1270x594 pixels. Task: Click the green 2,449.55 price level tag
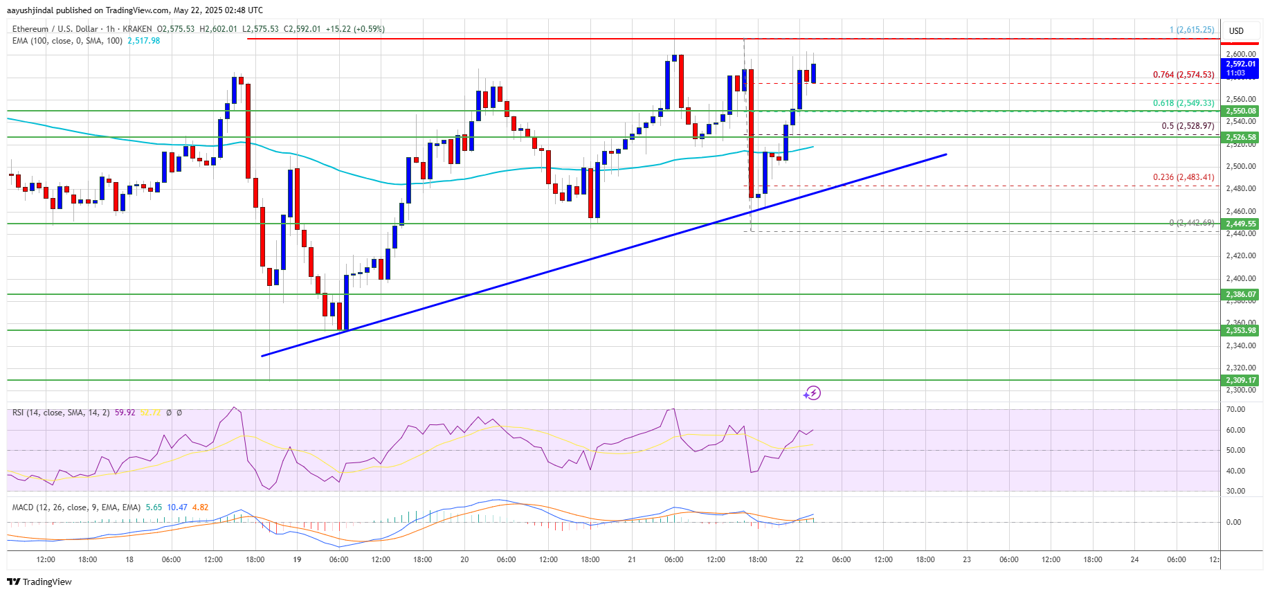(x=1240, y=224)
